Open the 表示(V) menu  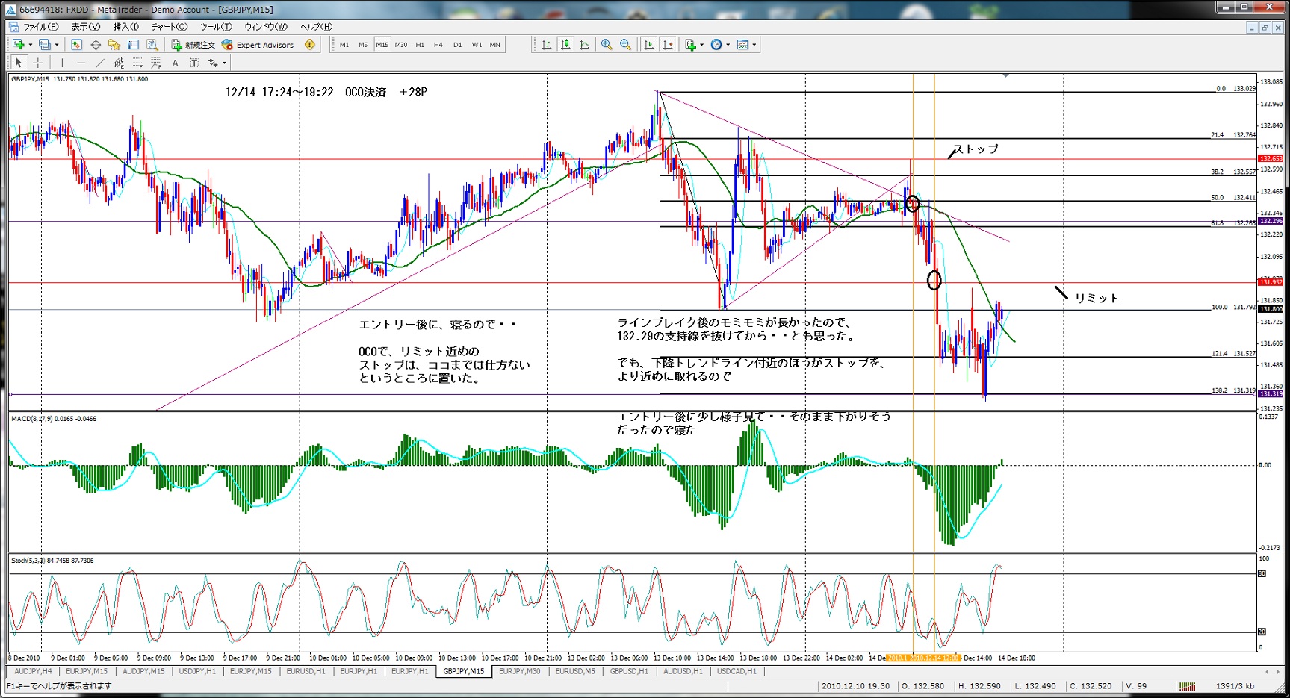tap(85, 27)
